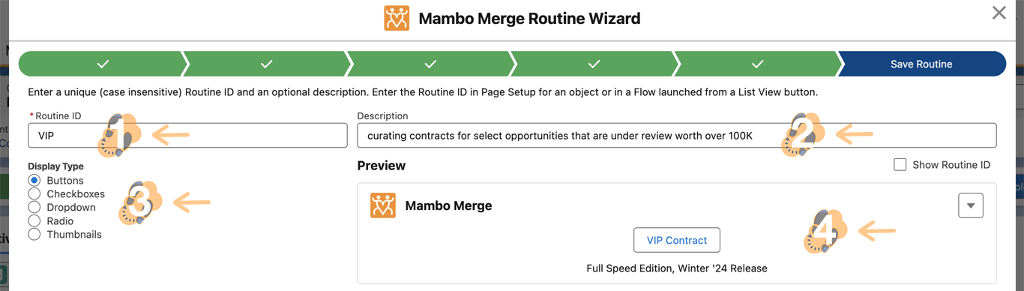Close the Mambo Merge Routine Wizard
This screenshot has width=1024, height=291.
pyautogui.click(x=999, y=13)
